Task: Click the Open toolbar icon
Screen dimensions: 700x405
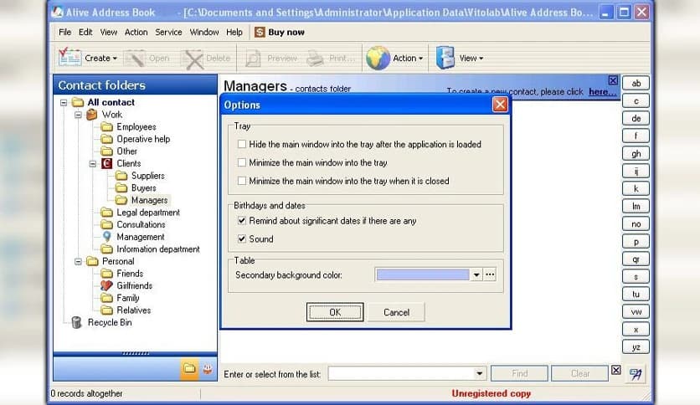Action: (x=134, y=59)
